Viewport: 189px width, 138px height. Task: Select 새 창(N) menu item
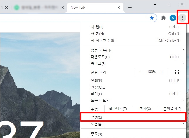coord(133,34)
